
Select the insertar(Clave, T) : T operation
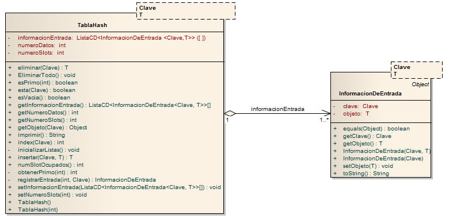point(45,157)
